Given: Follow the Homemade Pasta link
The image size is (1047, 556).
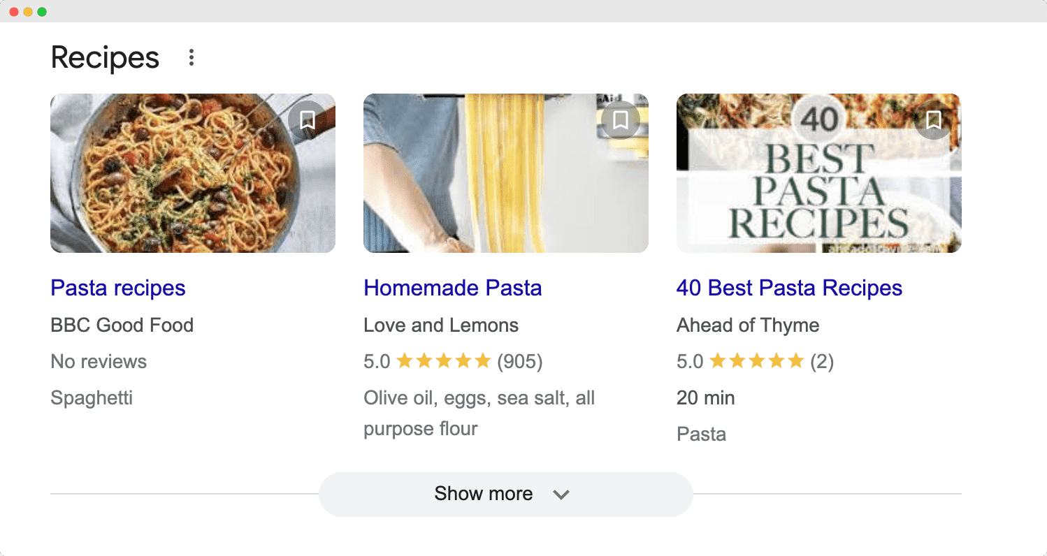Looking at the screenshot, I should [452, 288].
